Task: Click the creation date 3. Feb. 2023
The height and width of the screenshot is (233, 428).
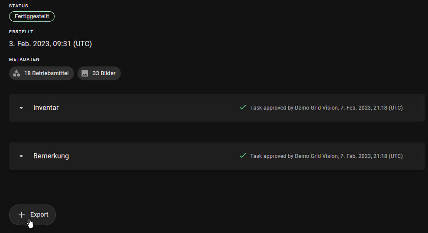Action: (50, 44)
